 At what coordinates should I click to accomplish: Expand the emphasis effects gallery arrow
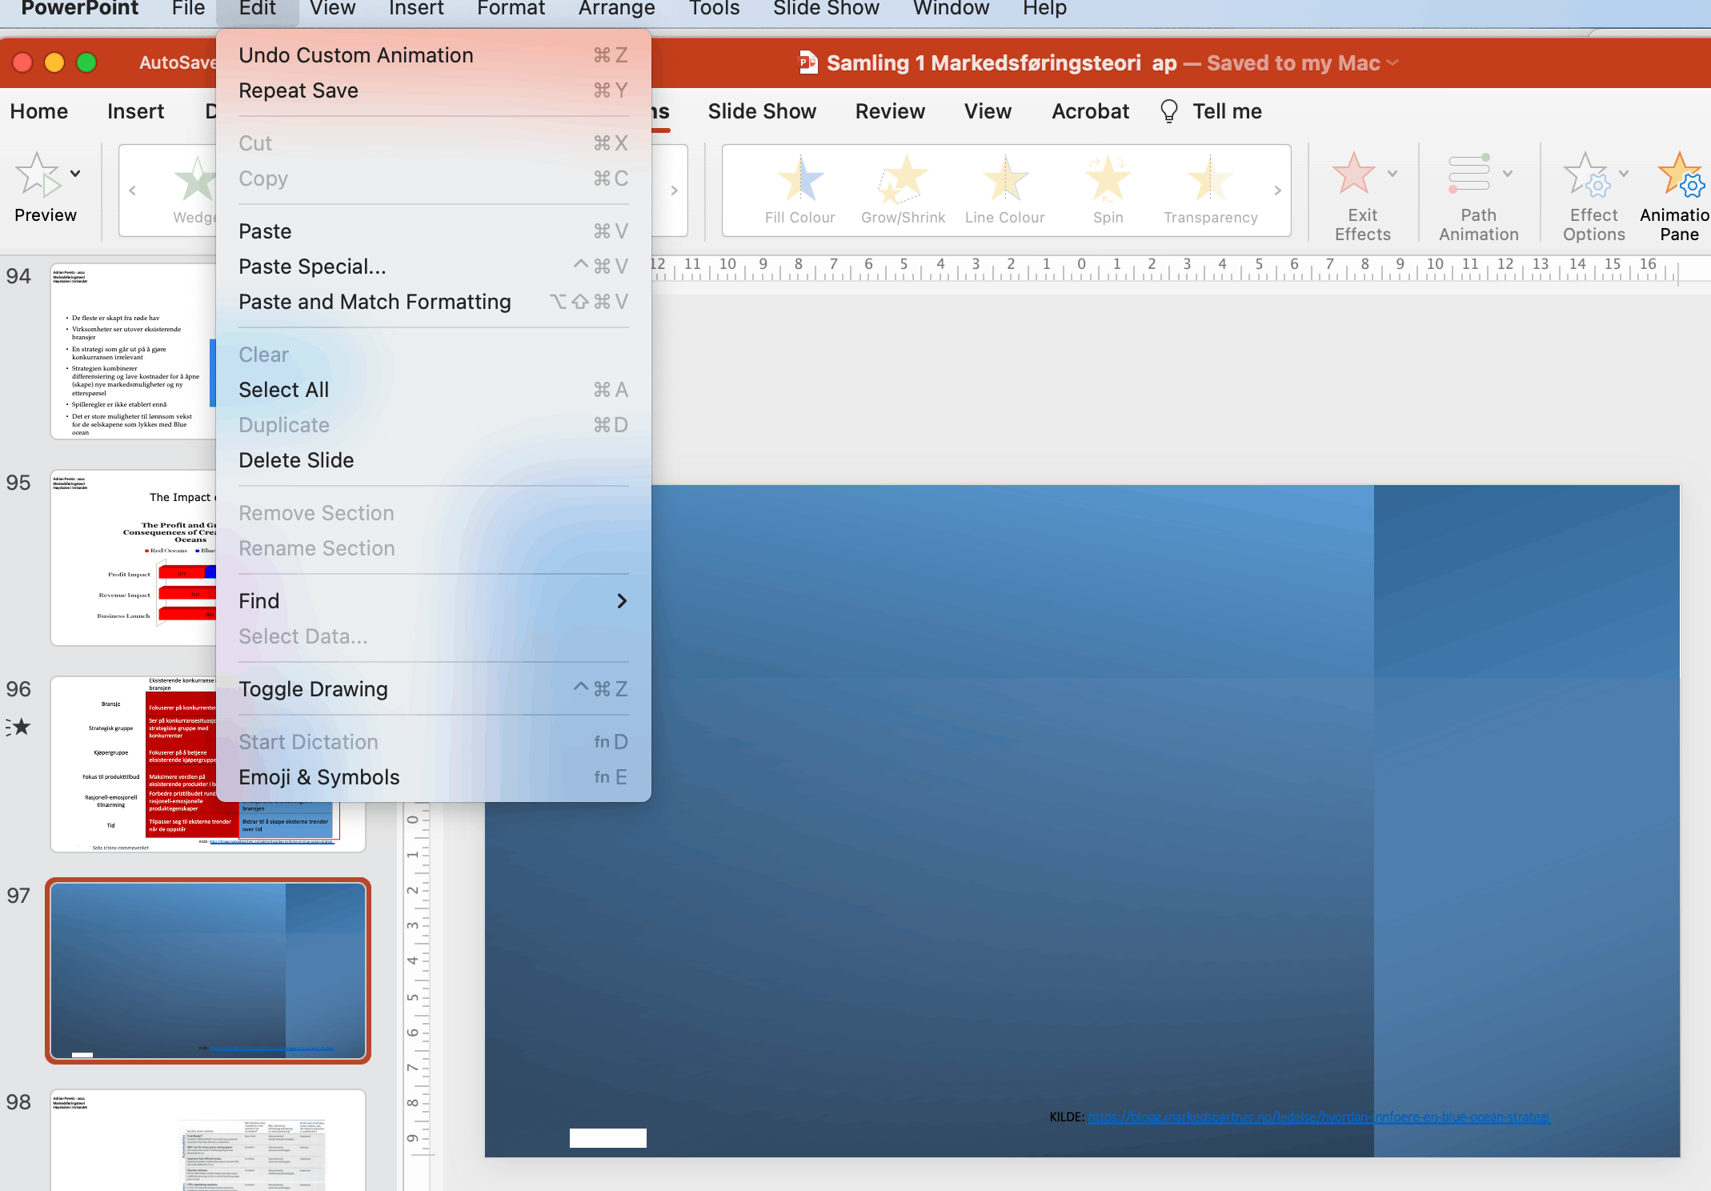(x=1277, y=190)
